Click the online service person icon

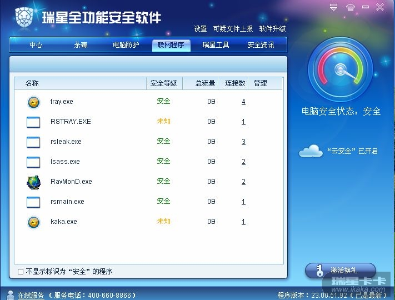pos(11,295)
